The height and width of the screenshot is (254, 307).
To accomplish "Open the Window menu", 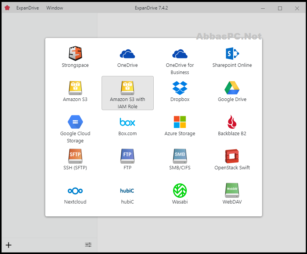I will [55, 8].
